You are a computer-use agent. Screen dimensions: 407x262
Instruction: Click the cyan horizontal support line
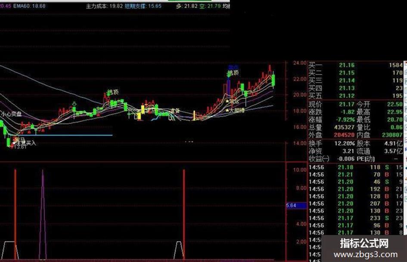(63, 135)
